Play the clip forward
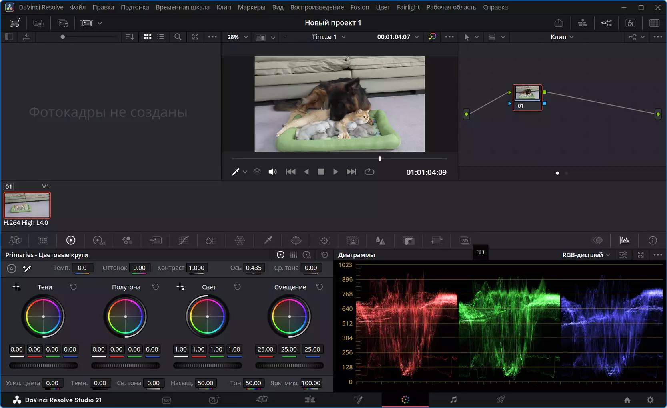The width and height of the screenshot is (667, 408). 335,172
